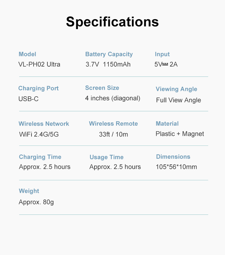This screenshot has height=255, width=225.
Task: Click the 33ft / 10m remote range
Action: (113, 134)
